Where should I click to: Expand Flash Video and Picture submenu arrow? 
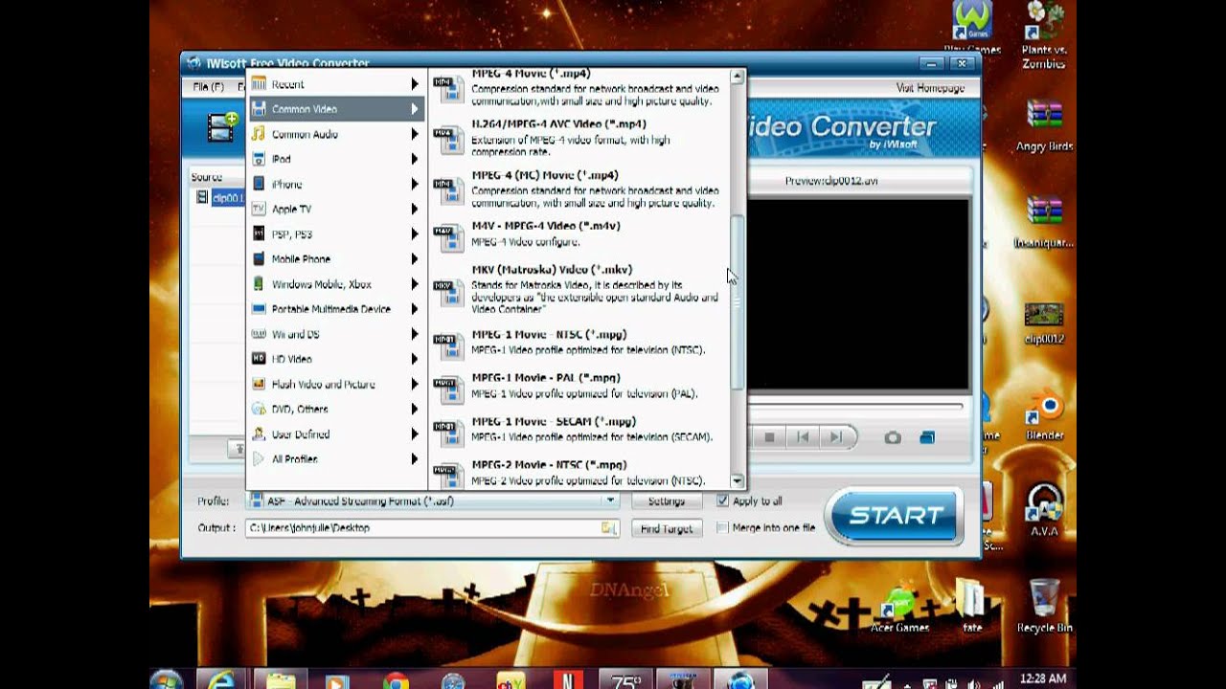click(415, 384)
